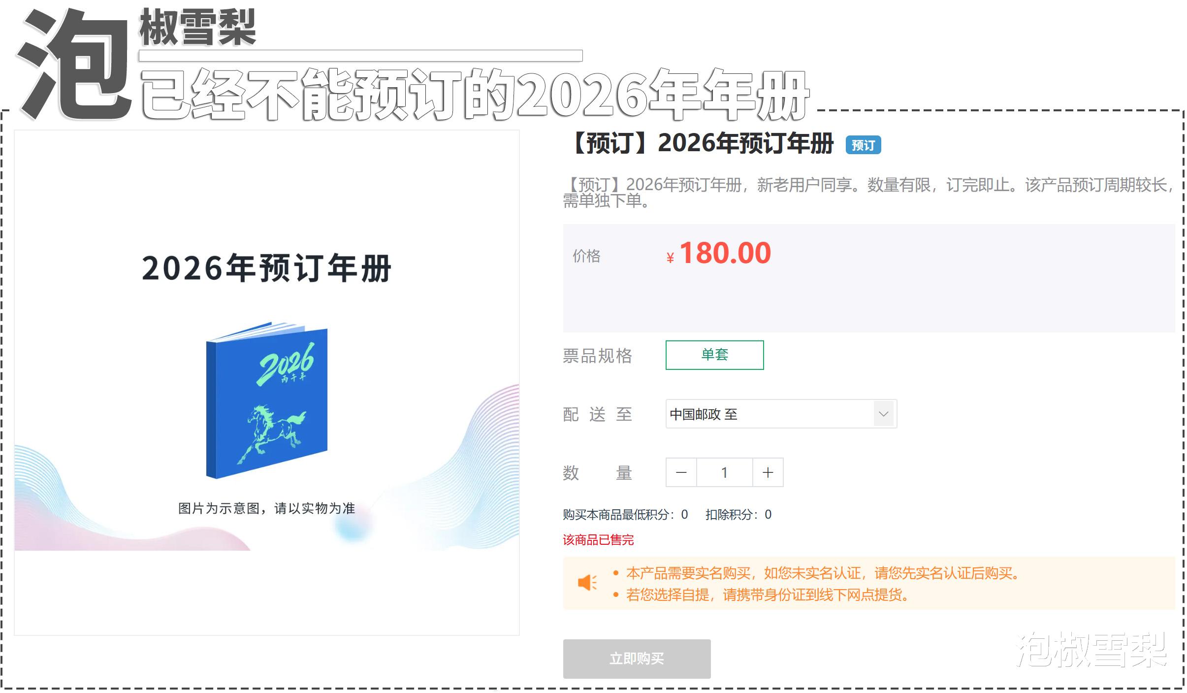The width and height of the screenshot is (1187, 693).
Task: Click the minus quantity button
Action: [x=681, y=473]
